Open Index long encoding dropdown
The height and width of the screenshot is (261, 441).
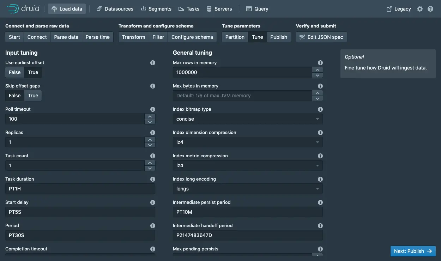pyautogui.click(x=247, y=189)
